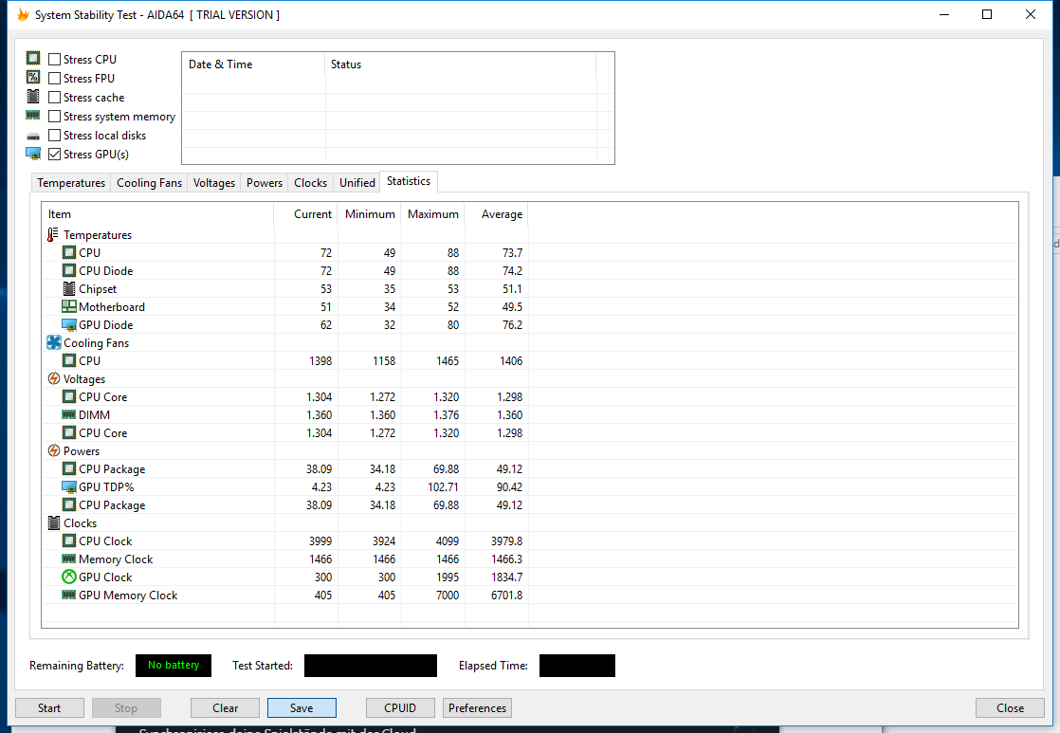Select the Memory Clock average 1466.3
Screen dimensions: 1060x733
tap(507, 559)
